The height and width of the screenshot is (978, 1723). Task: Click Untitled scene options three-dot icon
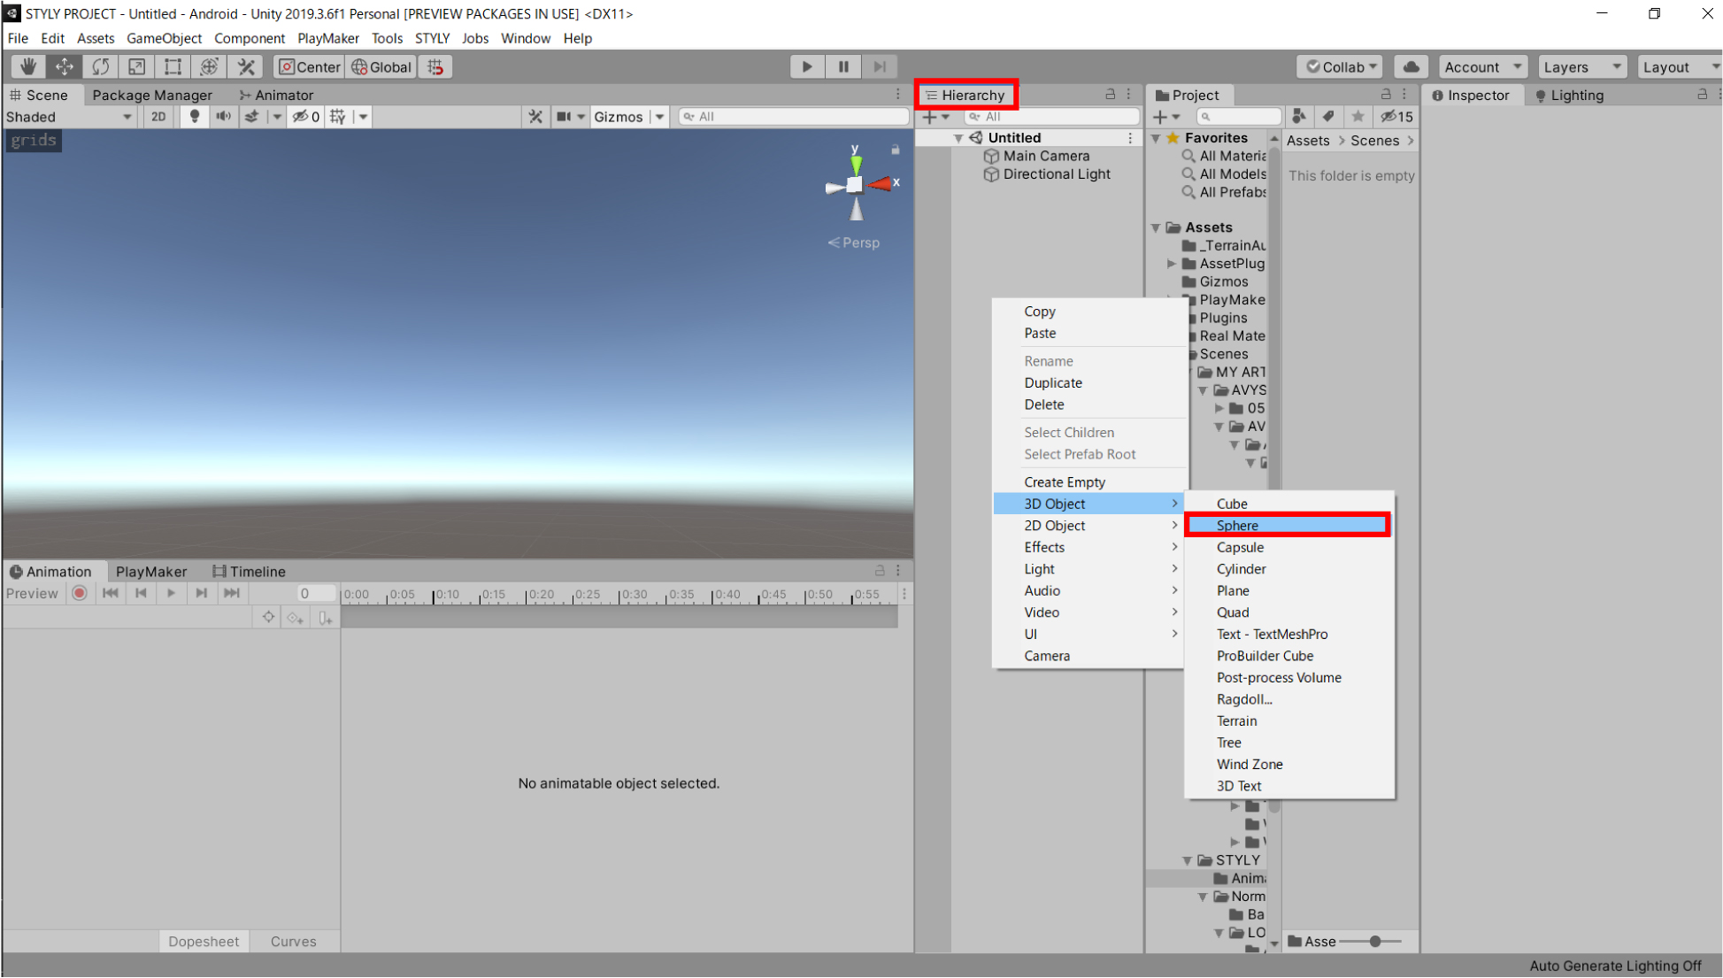click(x=1130, y=138)
